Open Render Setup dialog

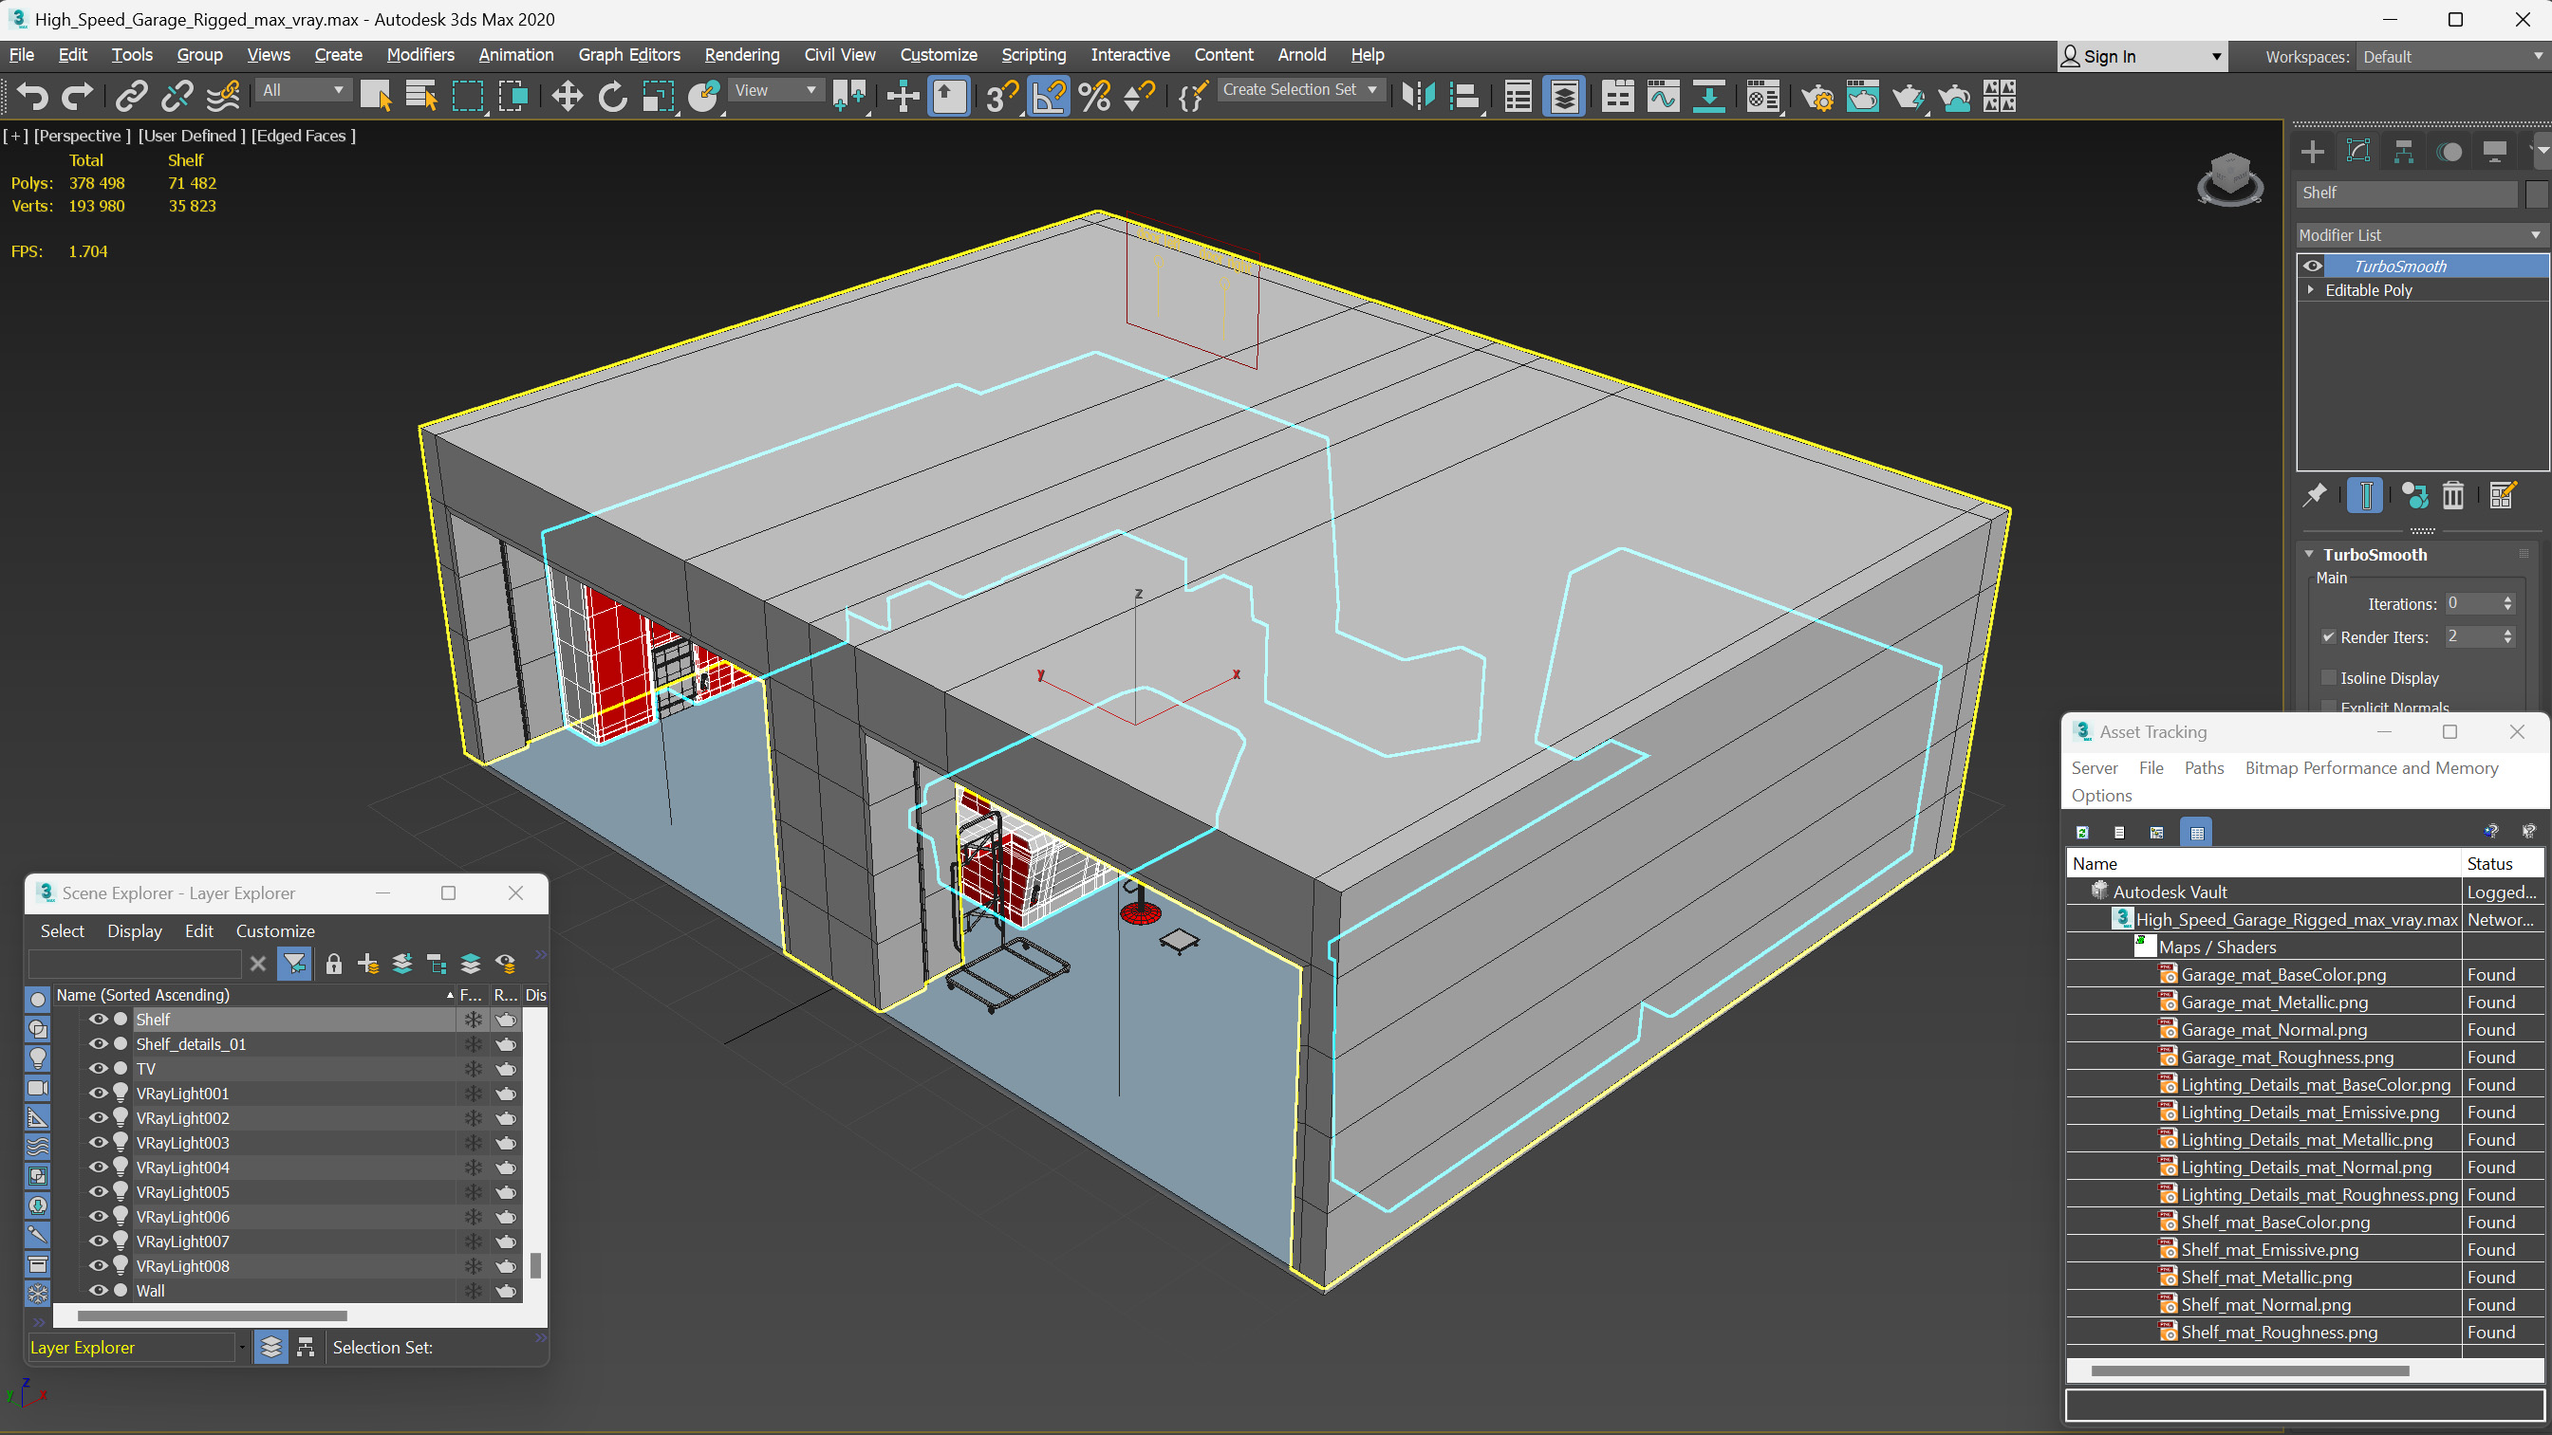coord(1816,96)
